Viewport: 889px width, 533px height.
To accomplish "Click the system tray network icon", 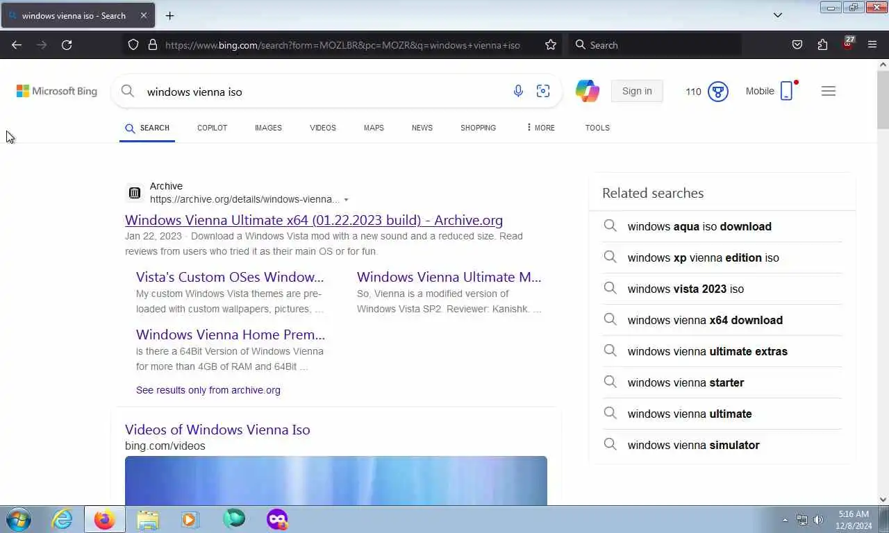I will tap(802, 520).
